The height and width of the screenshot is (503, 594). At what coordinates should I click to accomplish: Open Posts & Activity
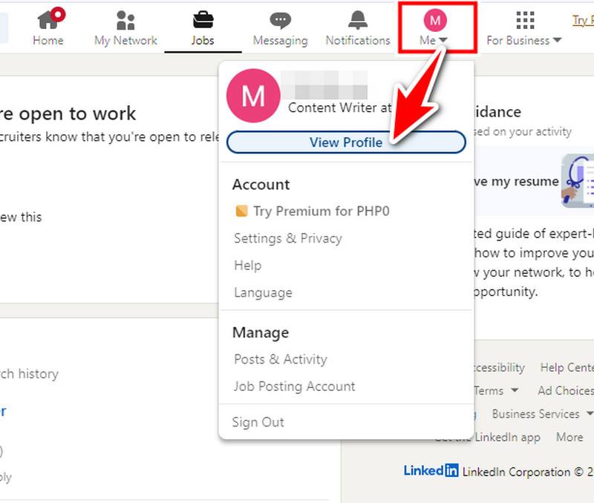tap(281, 359)
